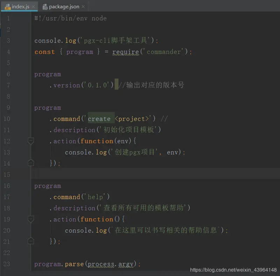Viewport: 280px width, 276px height.
Task: Click '<project>' argument on line 10
Action: tap(132, 119)
